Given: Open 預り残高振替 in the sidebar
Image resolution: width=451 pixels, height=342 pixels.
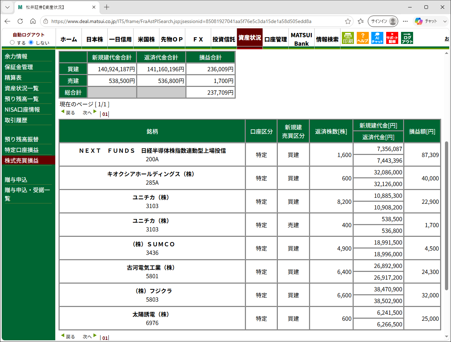Looking at the screenshot, I should [22, 139].
